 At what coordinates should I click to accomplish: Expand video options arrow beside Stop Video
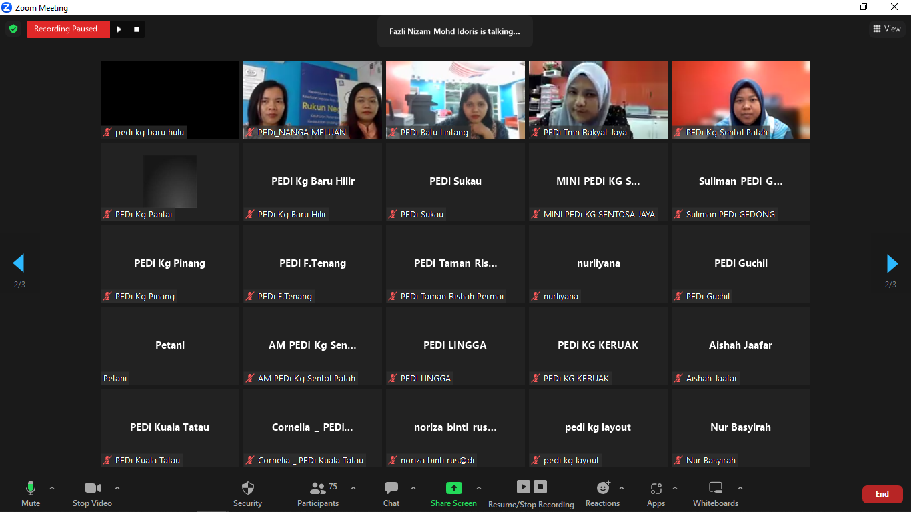tap(117, 488)
